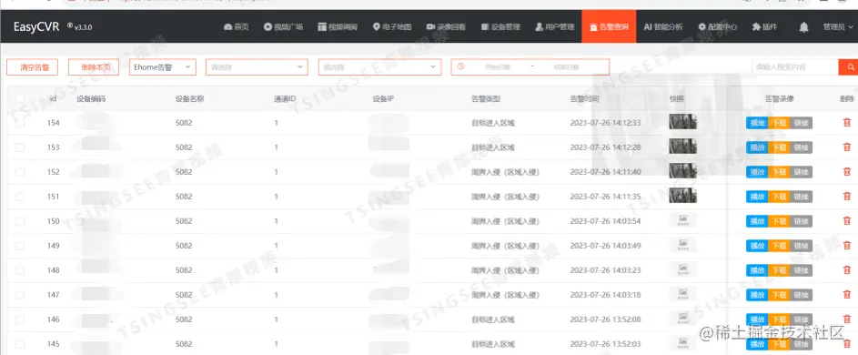Click the EasyCVR logo
Viewport: 858px width, 355px height.
(x=36, y=26)
